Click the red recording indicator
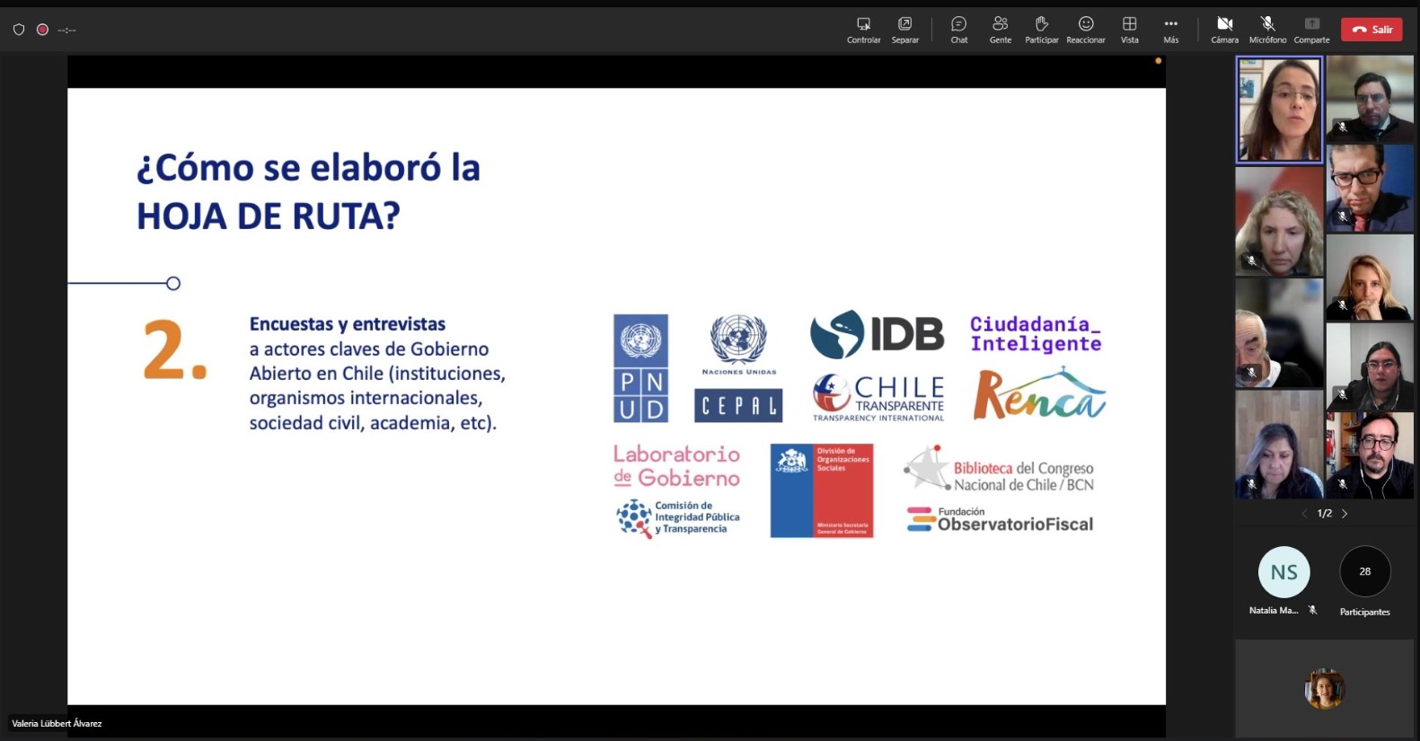The height and width of the screenshot is (741, 1420). tap(42, 30)
